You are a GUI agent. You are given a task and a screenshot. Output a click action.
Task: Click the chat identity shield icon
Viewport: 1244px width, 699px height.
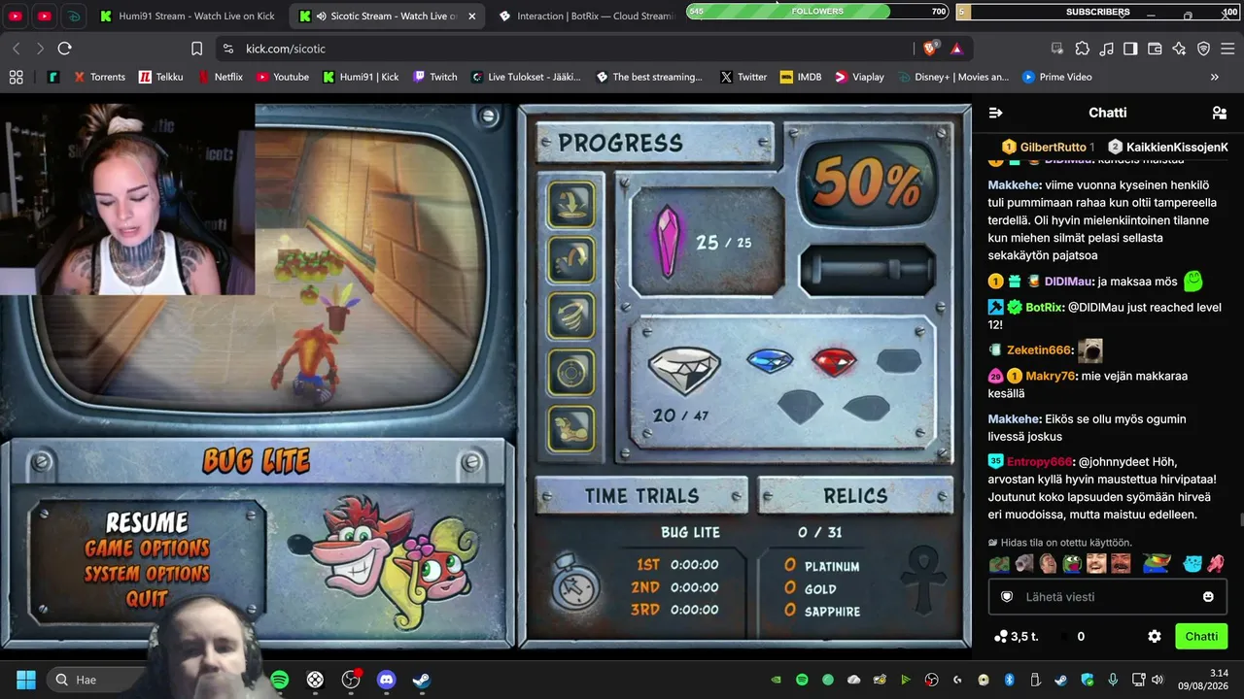[1007, 597]
